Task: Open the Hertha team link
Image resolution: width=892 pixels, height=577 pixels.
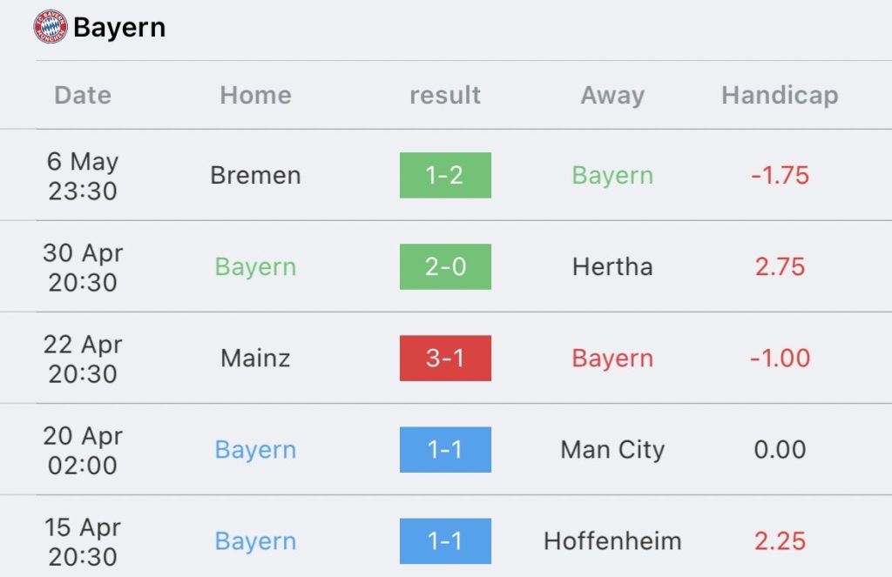Action: click(612, 266)
